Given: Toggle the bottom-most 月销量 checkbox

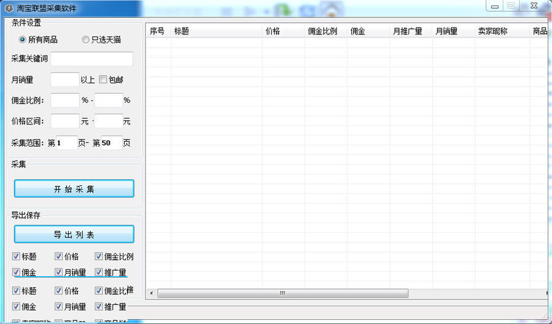Looking at the screenshot, I should coord(59,306).
